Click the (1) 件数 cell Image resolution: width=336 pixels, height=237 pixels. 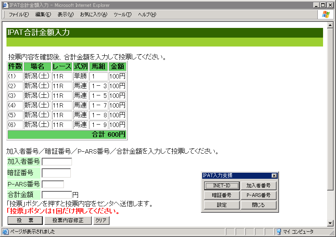click(x=15, y=76)
